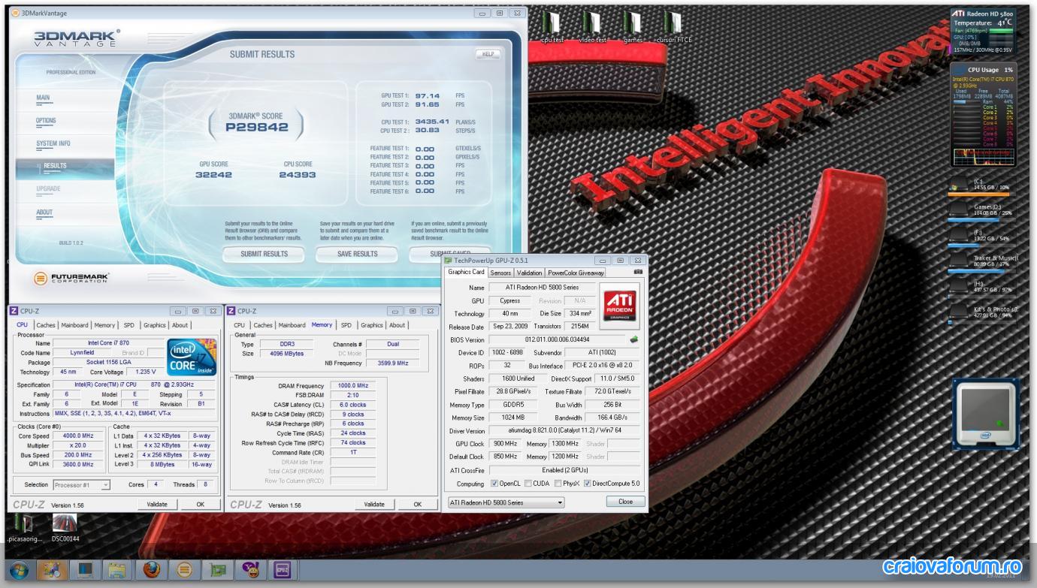Click GPU-Z screenshot camera icon
Screen dimensions: 1037x588
[x=638, y=272]
